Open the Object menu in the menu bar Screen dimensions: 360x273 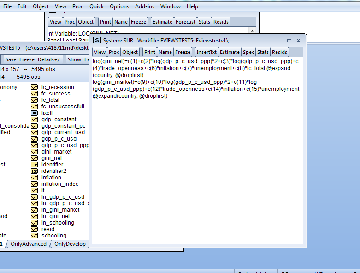click(x=41, y=6)
